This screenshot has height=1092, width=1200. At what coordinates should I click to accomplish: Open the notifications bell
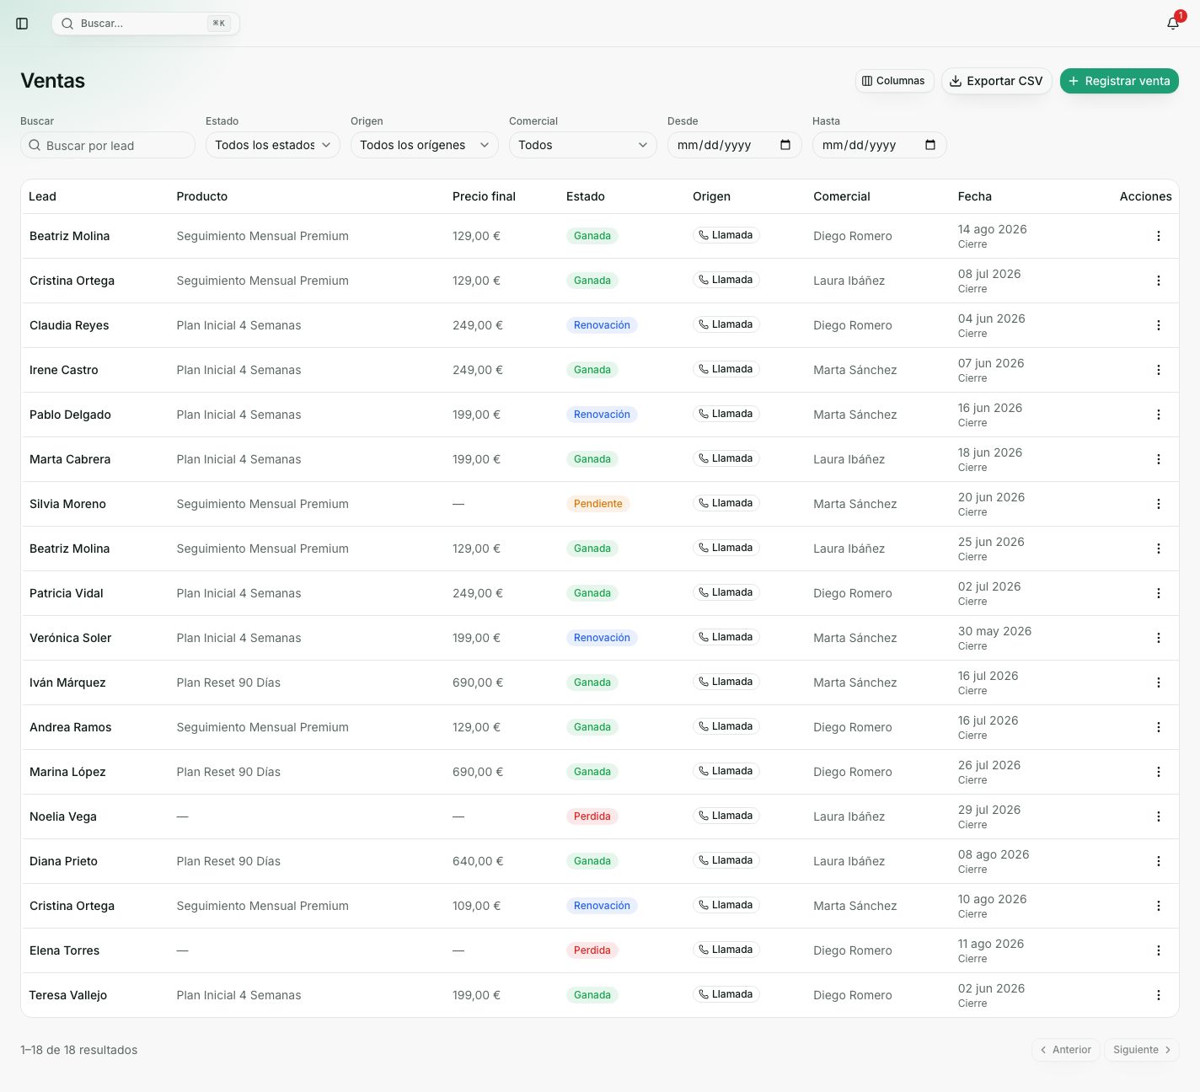point(1173,24)
